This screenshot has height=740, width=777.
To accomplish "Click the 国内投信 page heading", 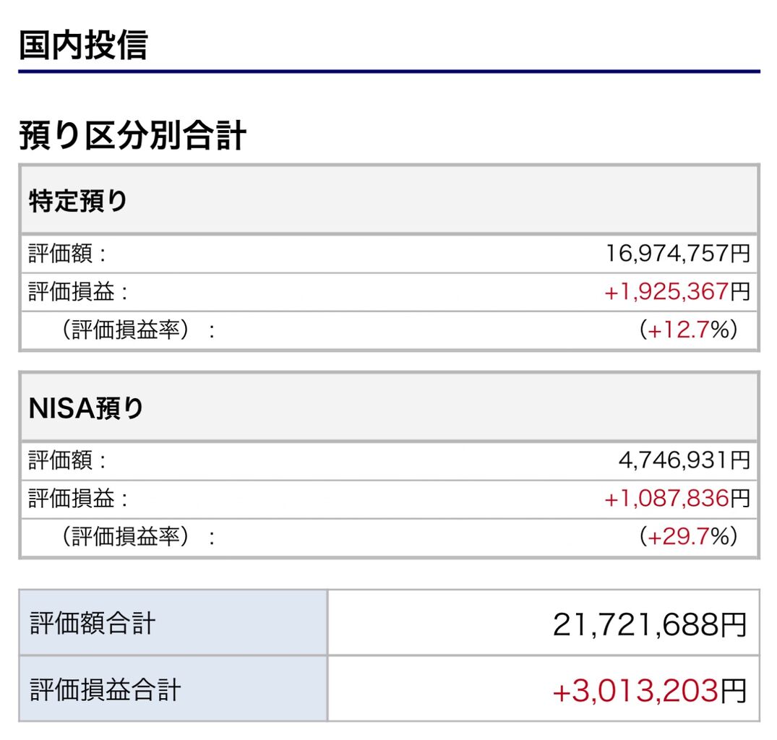I will [82, 45].
